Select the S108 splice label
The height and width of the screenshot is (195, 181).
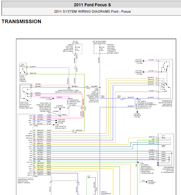point(142,163)
